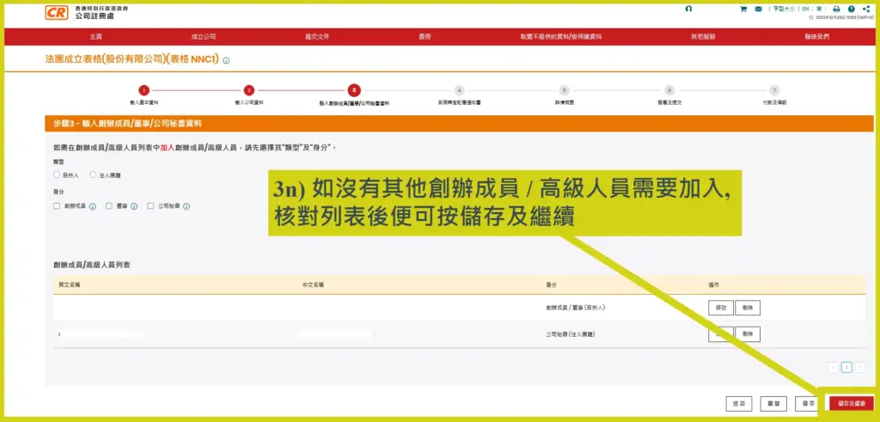The height and width of the screenshot is (422, 880).
Task: Open the 提交文件 menu
Action: coord(317,37)
